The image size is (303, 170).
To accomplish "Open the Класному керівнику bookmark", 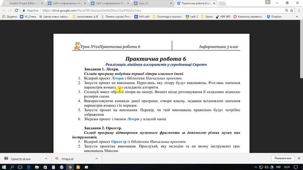I will pos(248,17).
